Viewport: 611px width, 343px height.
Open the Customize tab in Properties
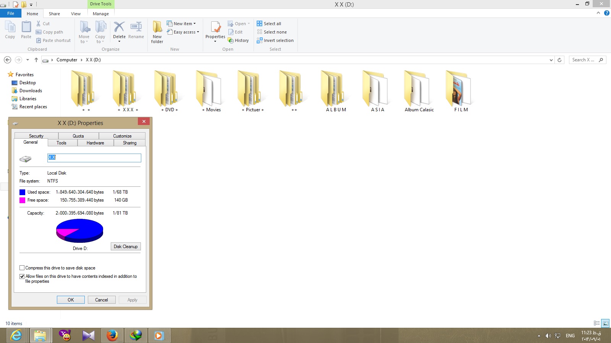click(x=122, y=136)
